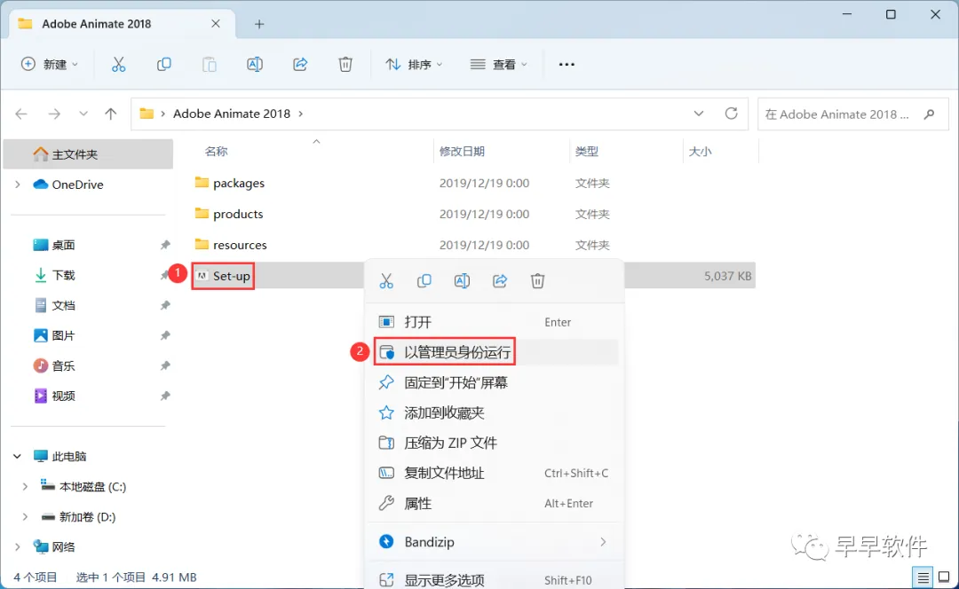This screenshot has width=959, height=589.
Task: Open the 查看 view dropdown
Action: click(x=498, y=64)
